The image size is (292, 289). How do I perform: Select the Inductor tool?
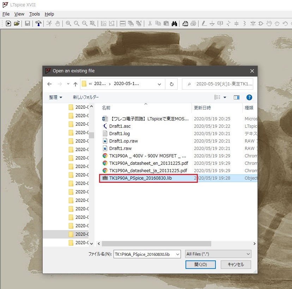click(x=244, y=24)
